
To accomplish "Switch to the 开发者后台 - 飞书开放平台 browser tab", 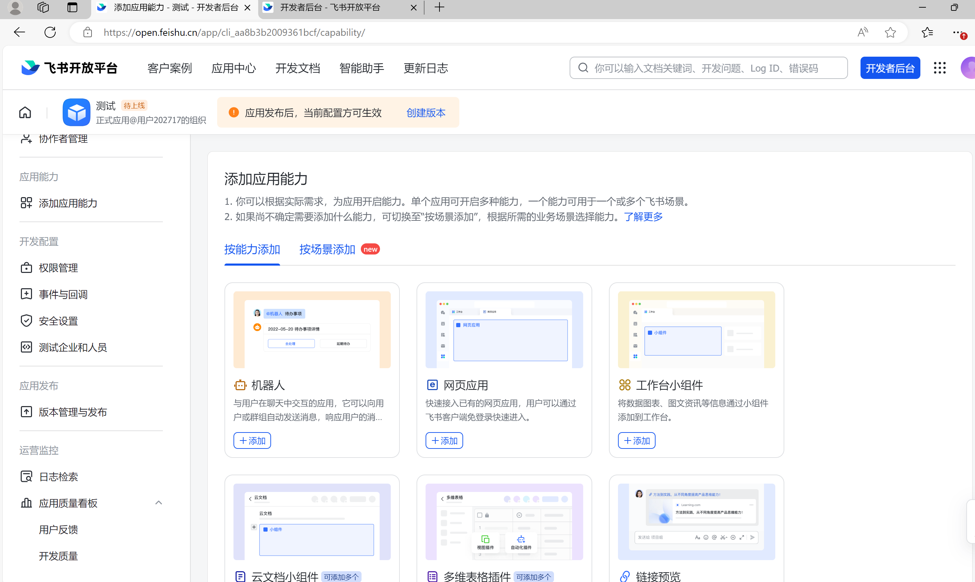I will click(340, 7).
